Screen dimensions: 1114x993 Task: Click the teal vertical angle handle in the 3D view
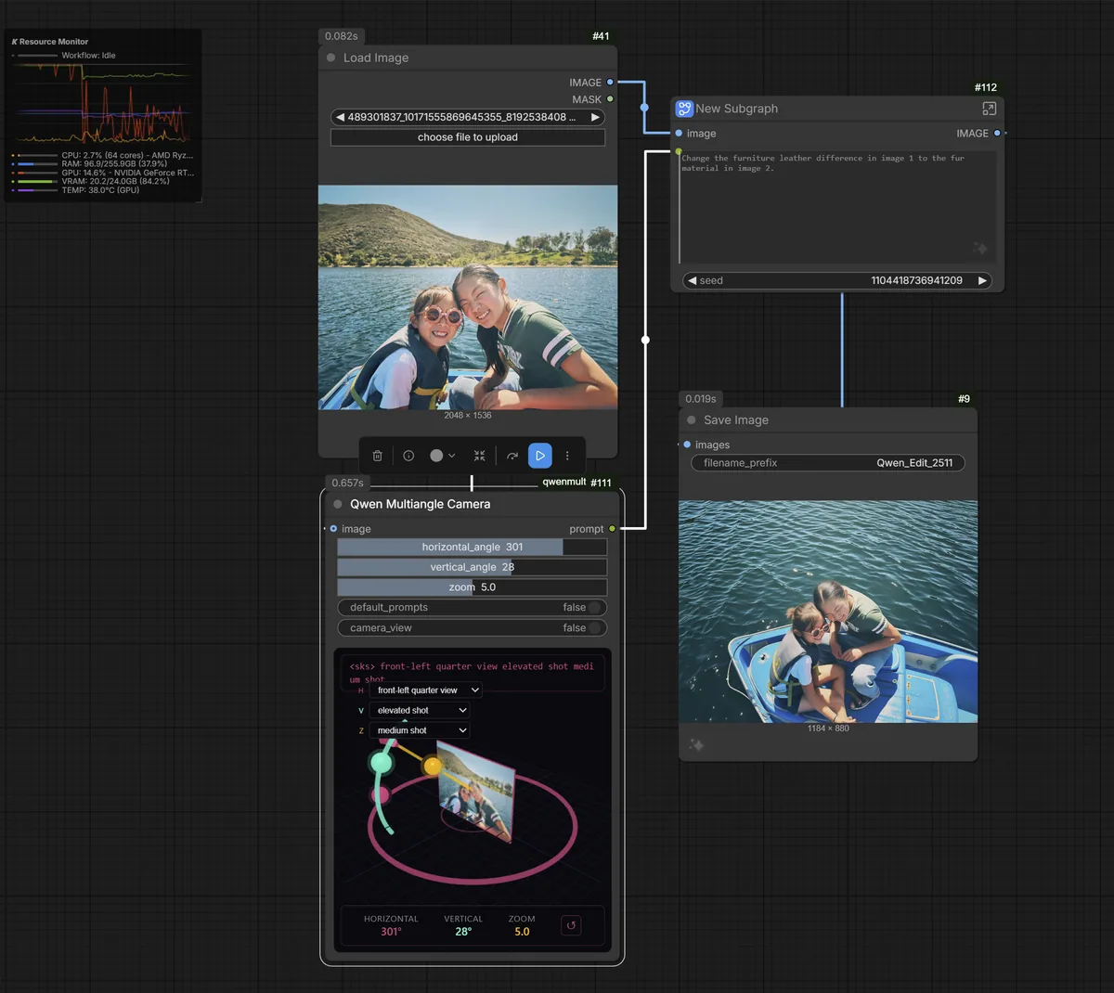coord(382,763)
